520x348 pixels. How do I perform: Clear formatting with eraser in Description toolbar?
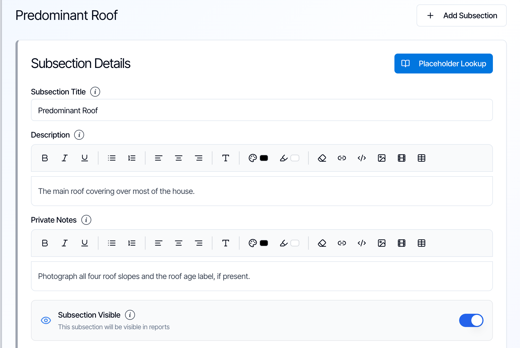click(x=322, y=158)
